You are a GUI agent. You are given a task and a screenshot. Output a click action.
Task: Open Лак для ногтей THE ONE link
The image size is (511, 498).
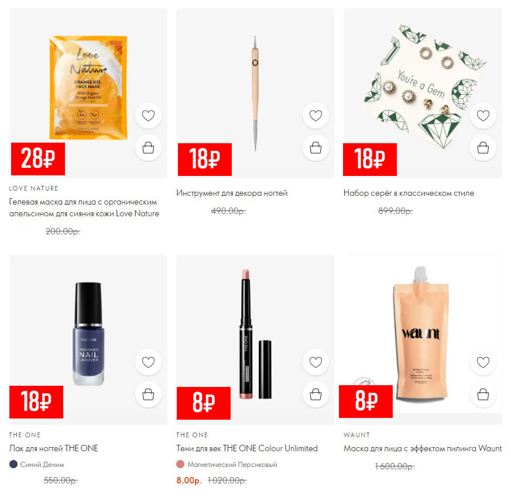54,448
